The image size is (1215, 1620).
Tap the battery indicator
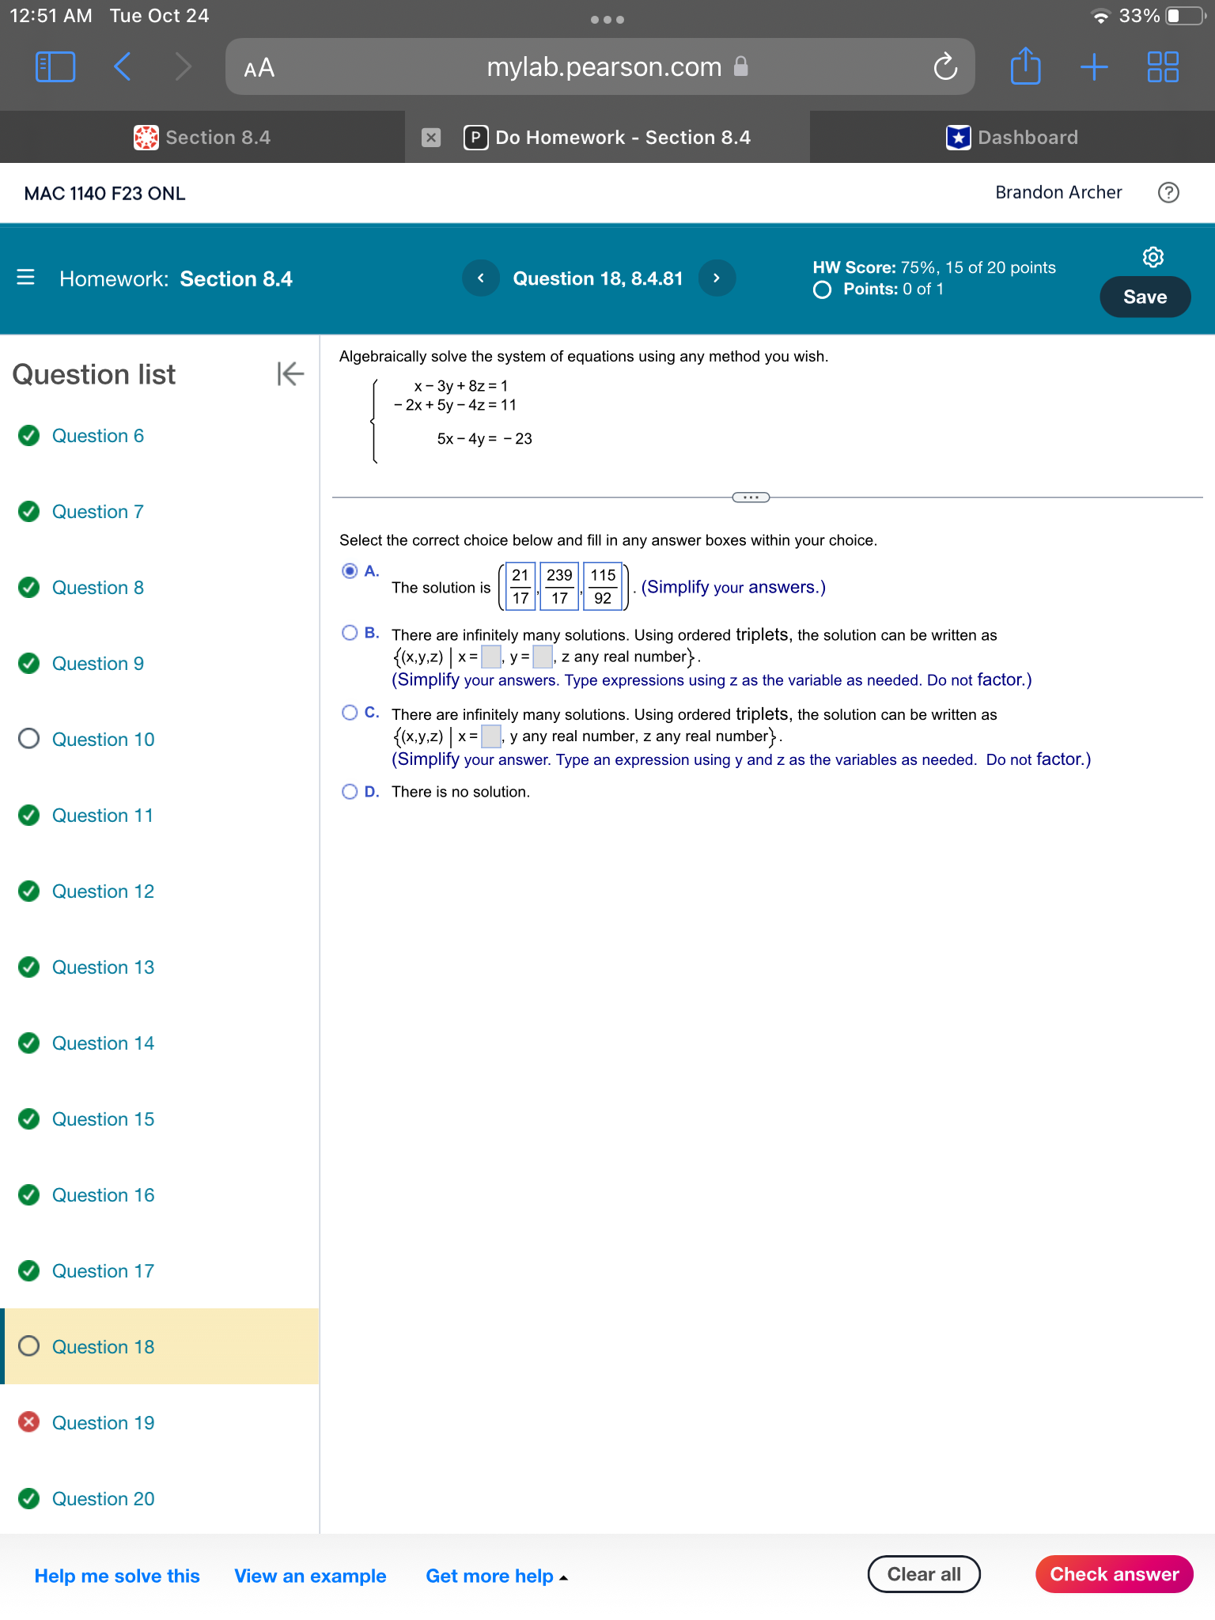(x=1185, y=16)
